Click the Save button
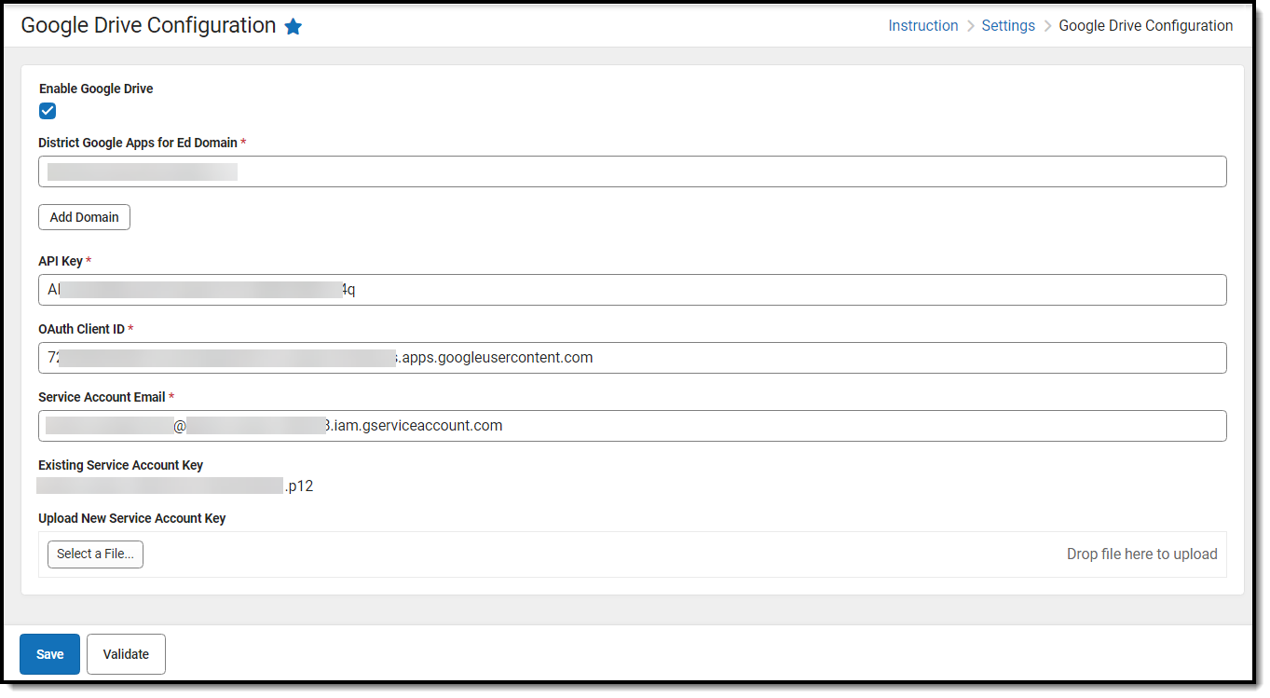 [x=50, y=654]
